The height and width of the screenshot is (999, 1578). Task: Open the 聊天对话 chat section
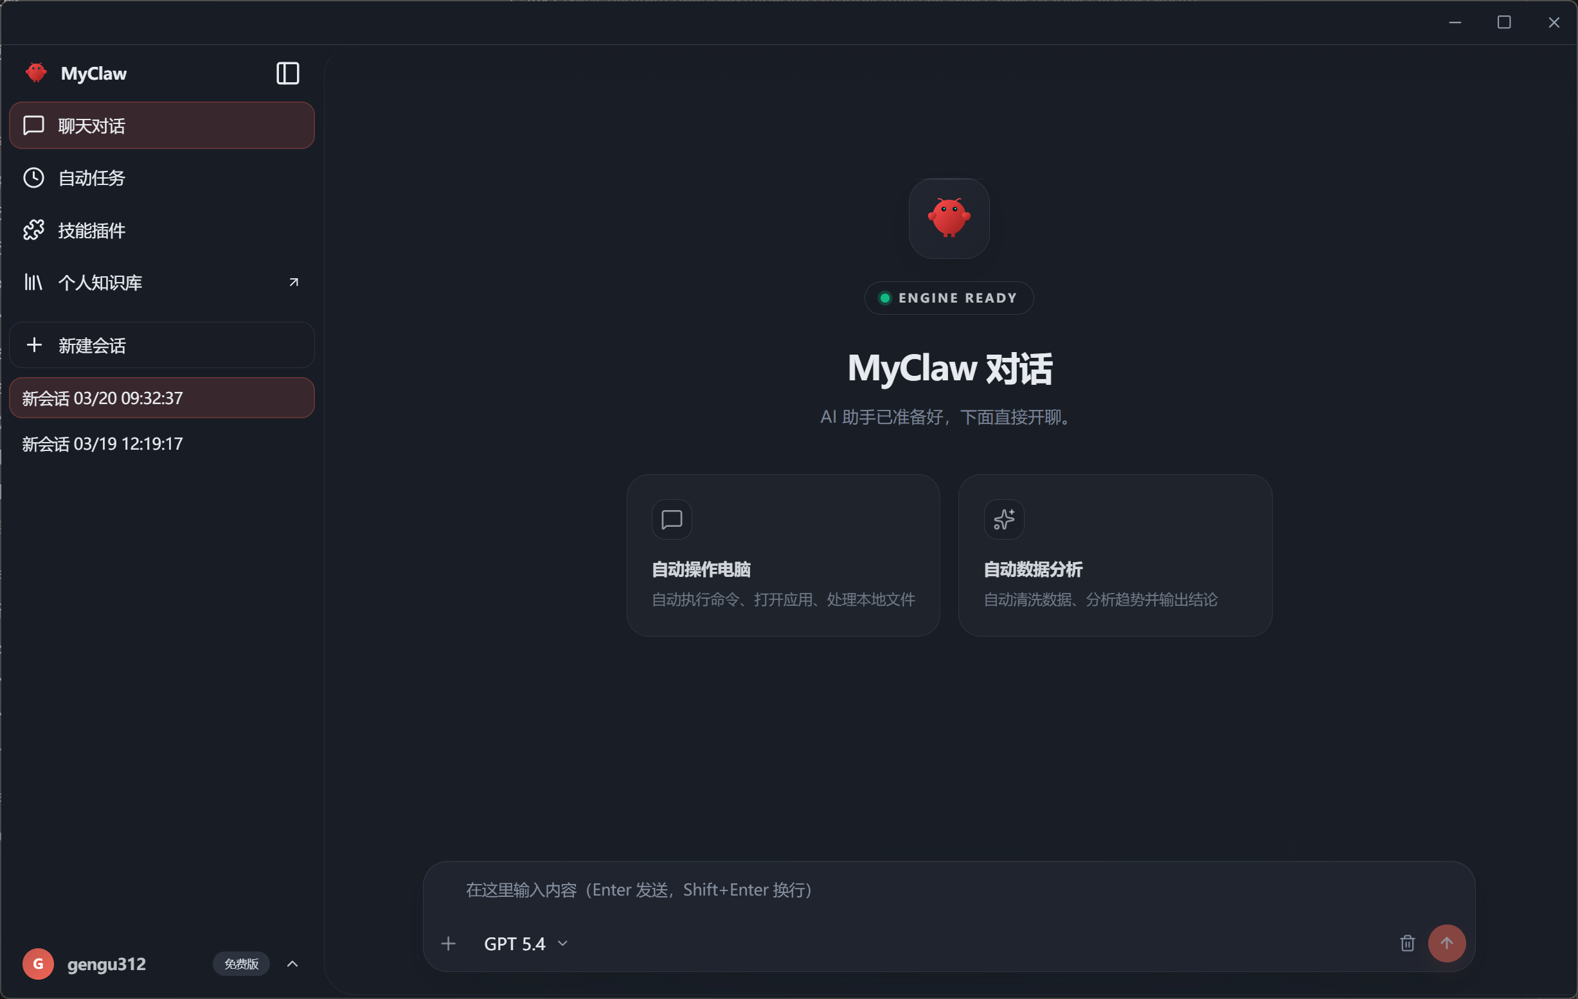(161, 125)
